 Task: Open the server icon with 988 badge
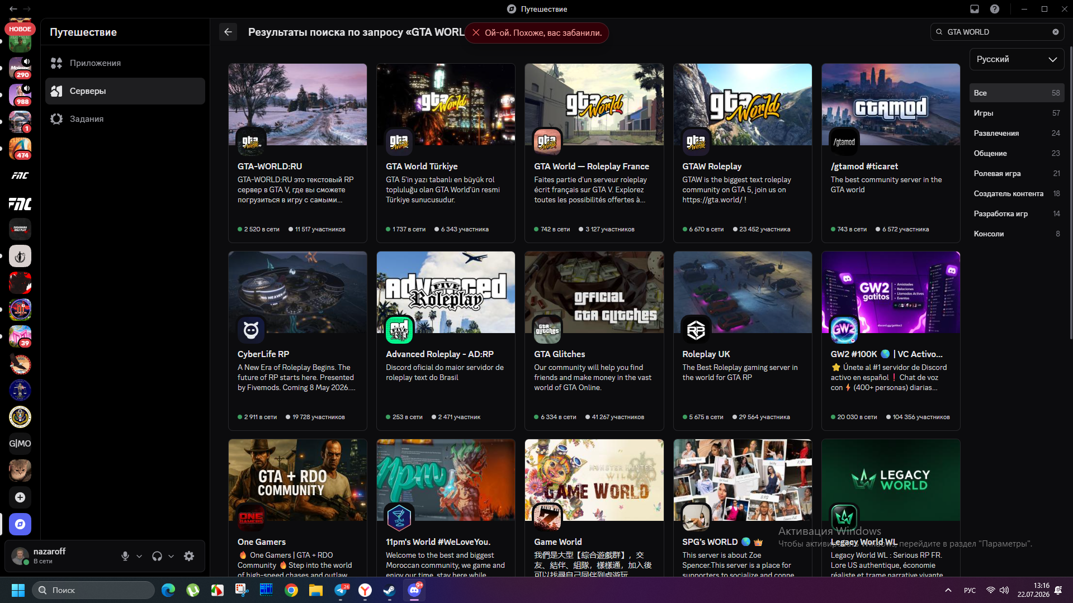tap(20, 95)
